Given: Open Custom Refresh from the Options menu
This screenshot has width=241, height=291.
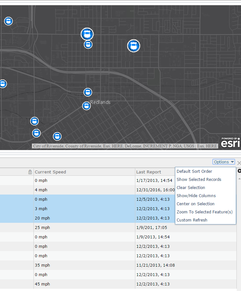Looking at the screenshot, I should (192, 220).
